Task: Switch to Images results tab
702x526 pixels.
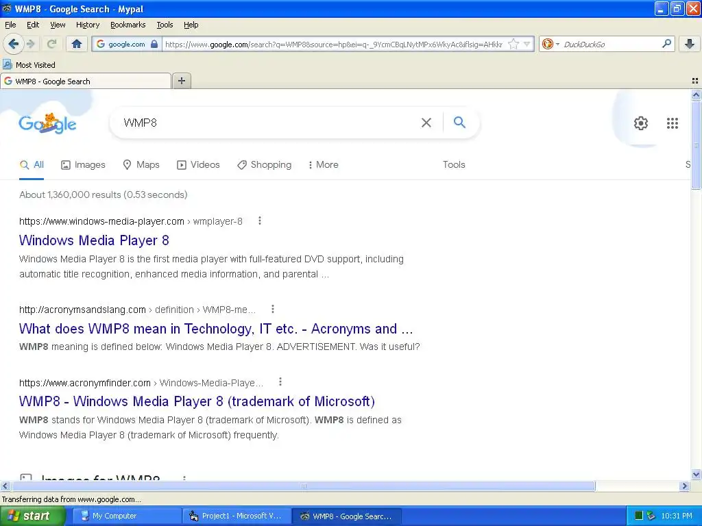Action: point(83,164)
